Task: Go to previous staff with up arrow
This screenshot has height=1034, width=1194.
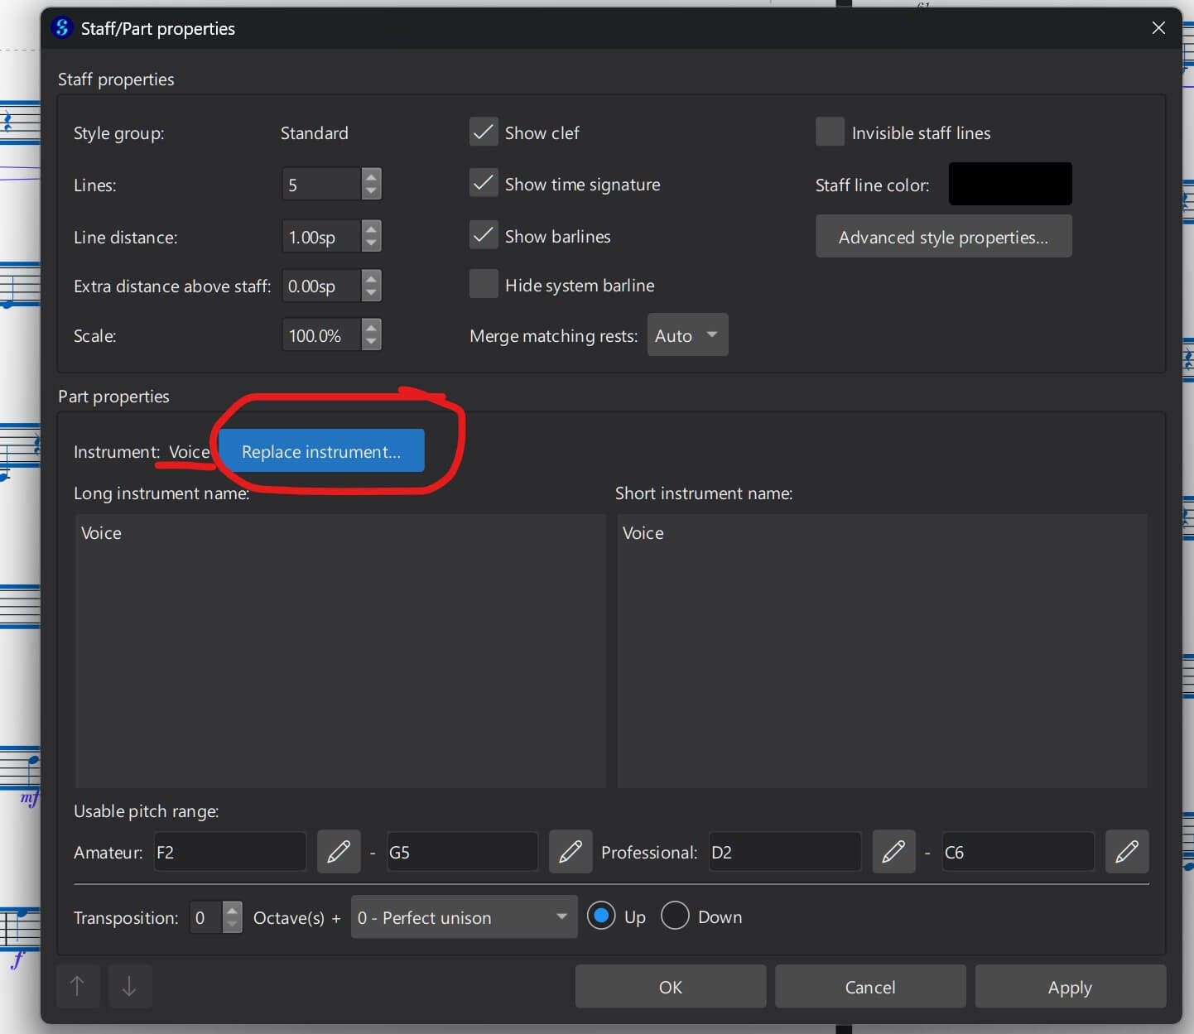Action: tap(78, 986)
